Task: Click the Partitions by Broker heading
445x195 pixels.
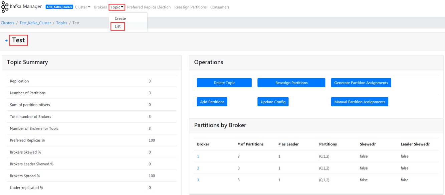Action: [220, 125]
